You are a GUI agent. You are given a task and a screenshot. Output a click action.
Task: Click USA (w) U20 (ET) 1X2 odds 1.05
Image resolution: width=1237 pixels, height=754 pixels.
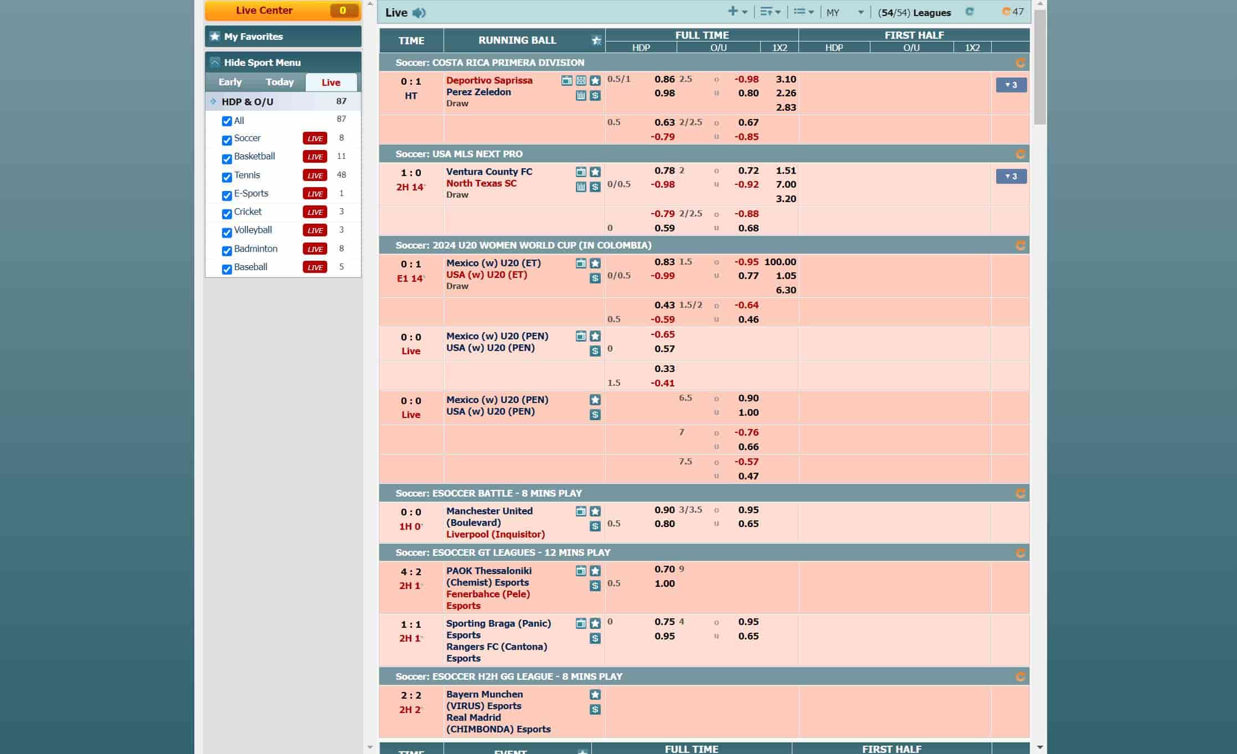[786, 276]
